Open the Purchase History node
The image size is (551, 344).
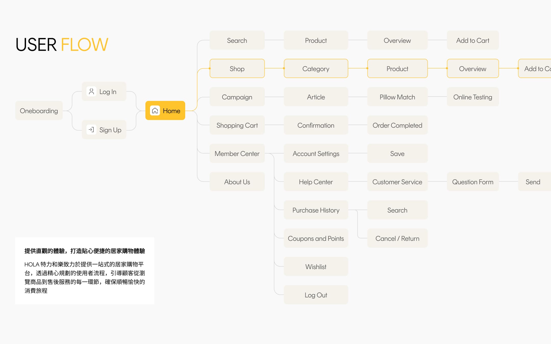coord(316,210)
